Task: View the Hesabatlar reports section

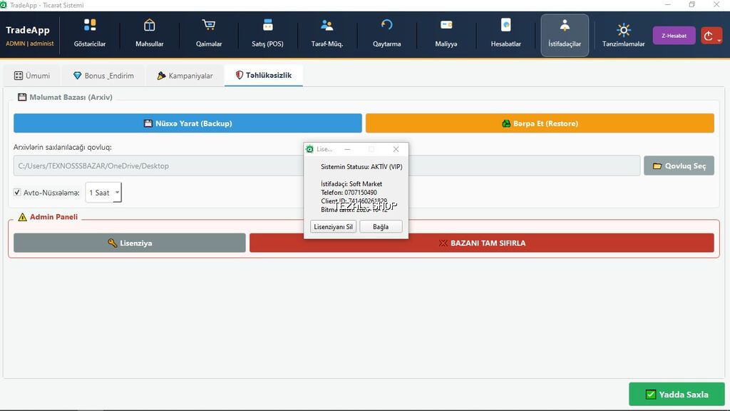Action: click(x=505, y=34)
